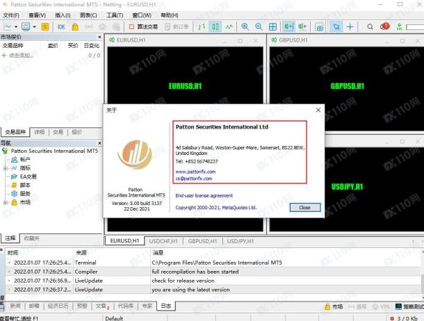Screen dimensions: 424x321
Task: Open 文件(F) menu
Action: point(11,15)
